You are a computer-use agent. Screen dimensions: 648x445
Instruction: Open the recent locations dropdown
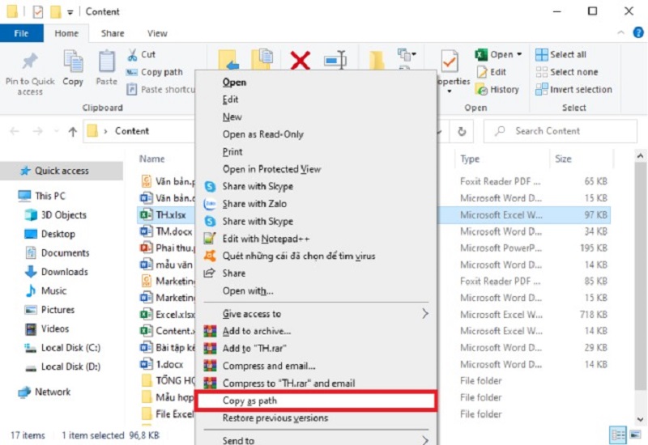[x=56, y=131]
